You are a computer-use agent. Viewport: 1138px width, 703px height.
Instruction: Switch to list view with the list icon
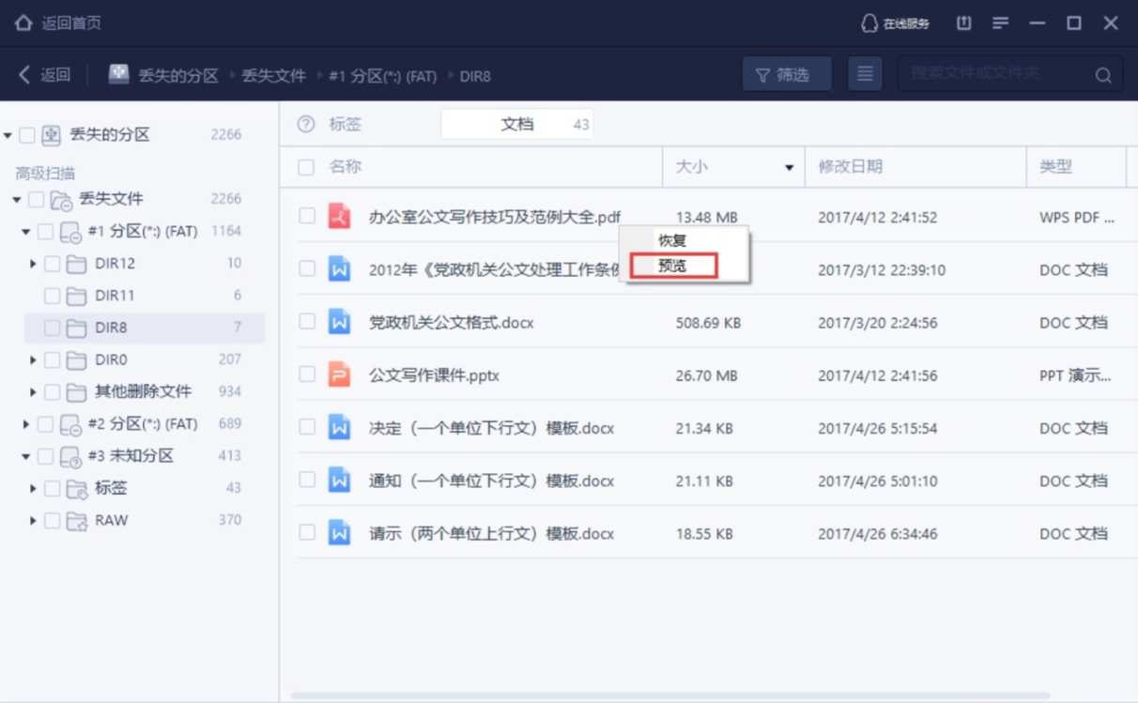tap(865, 74)
